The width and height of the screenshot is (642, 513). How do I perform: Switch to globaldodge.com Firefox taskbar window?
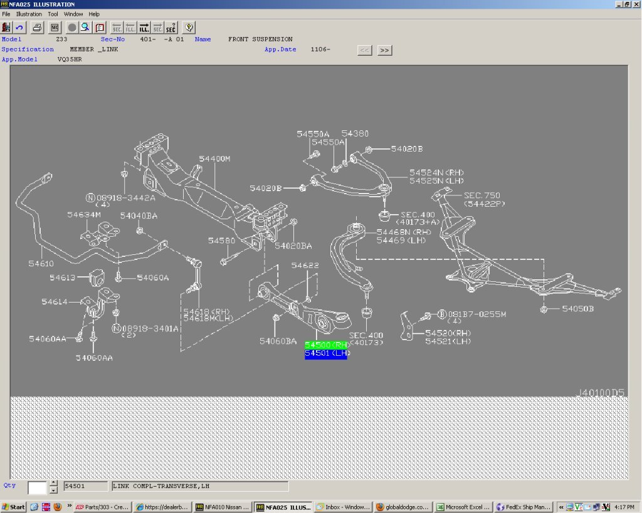[403, 507]
